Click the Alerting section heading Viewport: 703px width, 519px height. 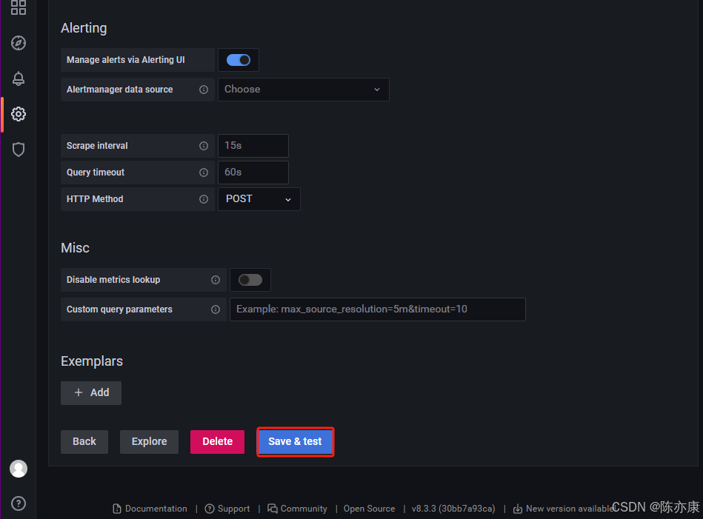pos(84,28)
